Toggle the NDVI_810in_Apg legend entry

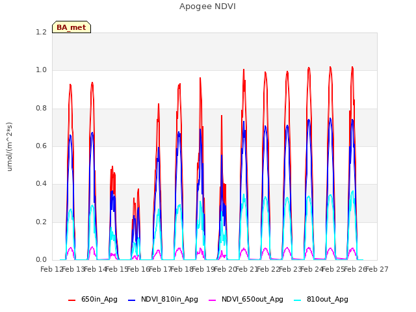coord(163,300)
